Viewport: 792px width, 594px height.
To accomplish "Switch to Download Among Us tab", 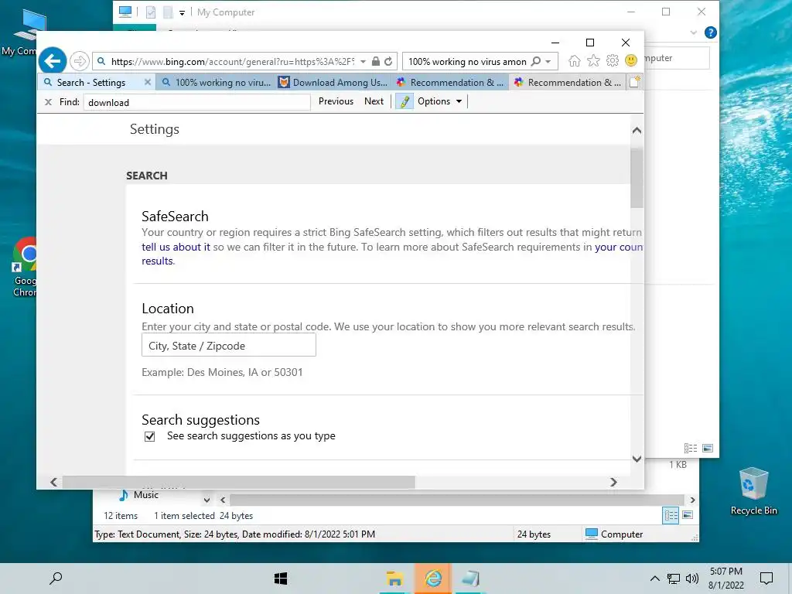I will (333, 82).
